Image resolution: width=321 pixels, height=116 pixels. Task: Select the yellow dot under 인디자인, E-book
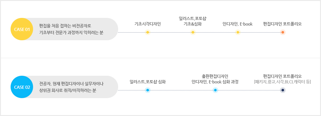click(238, 32)
